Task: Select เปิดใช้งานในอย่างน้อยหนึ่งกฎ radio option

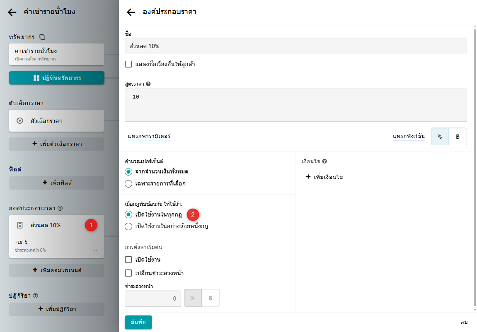Action: pyautogui.click(x=128, y=226)
